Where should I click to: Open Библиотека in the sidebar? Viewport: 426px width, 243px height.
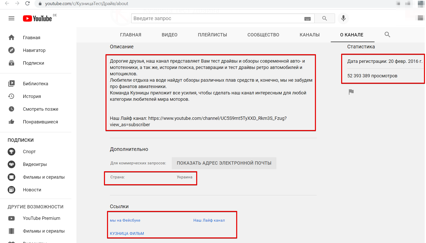[36, 84]
